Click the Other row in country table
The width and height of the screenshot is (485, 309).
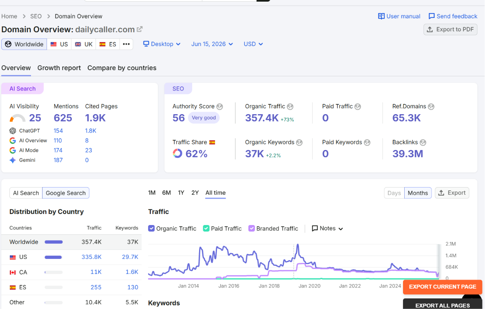(x=71, y=302)
